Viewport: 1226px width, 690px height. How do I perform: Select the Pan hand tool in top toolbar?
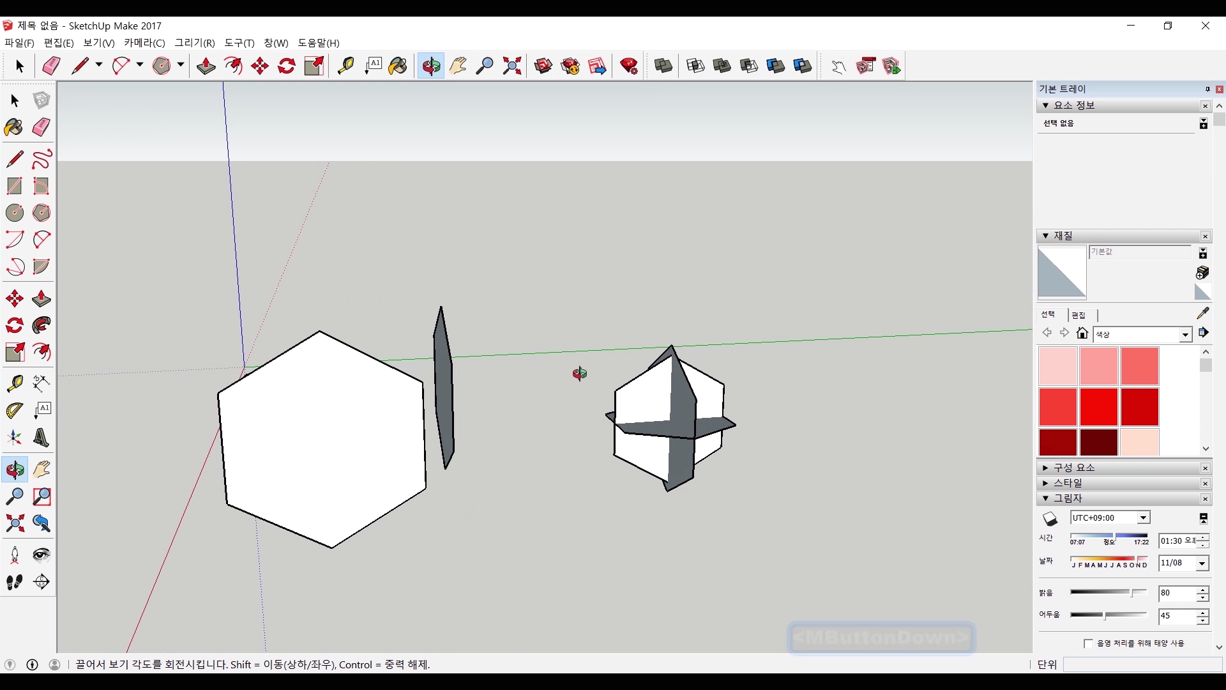[458, 66]
